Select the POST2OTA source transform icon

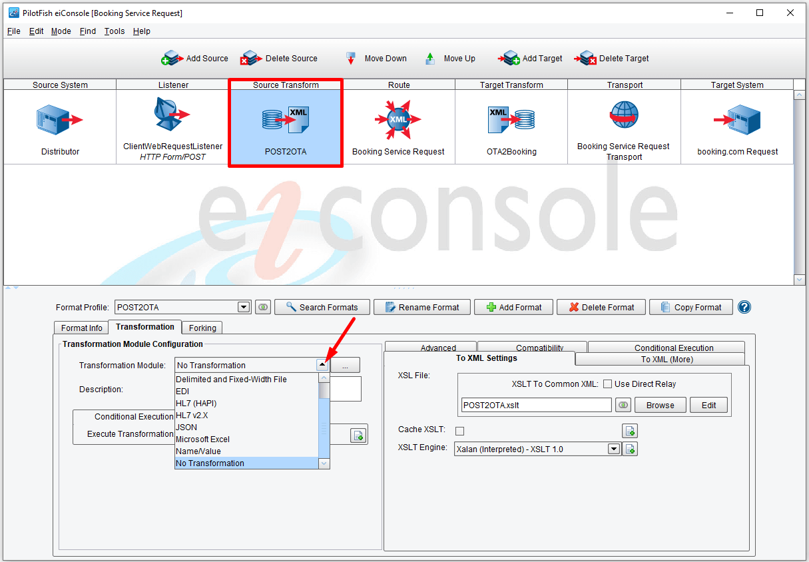(285, 120)
